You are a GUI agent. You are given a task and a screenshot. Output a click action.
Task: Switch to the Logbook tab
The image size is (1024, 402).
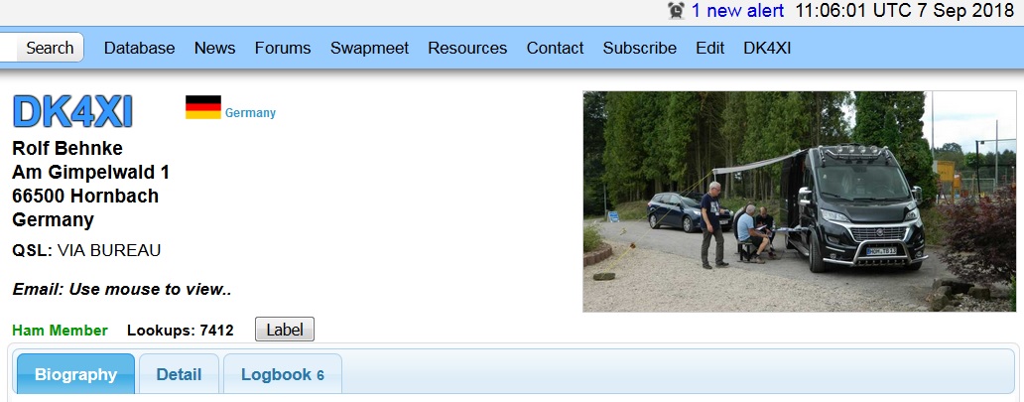click(283, 374)
